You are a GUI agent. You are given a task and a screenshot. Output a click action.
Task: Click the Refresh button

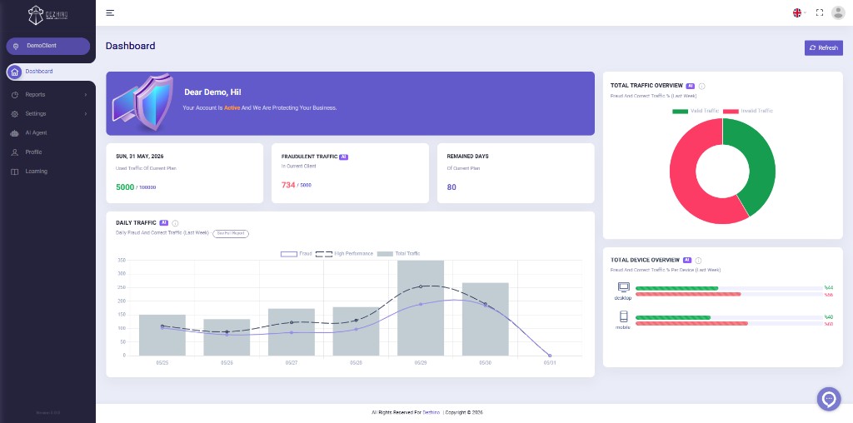tap(824, 47)
